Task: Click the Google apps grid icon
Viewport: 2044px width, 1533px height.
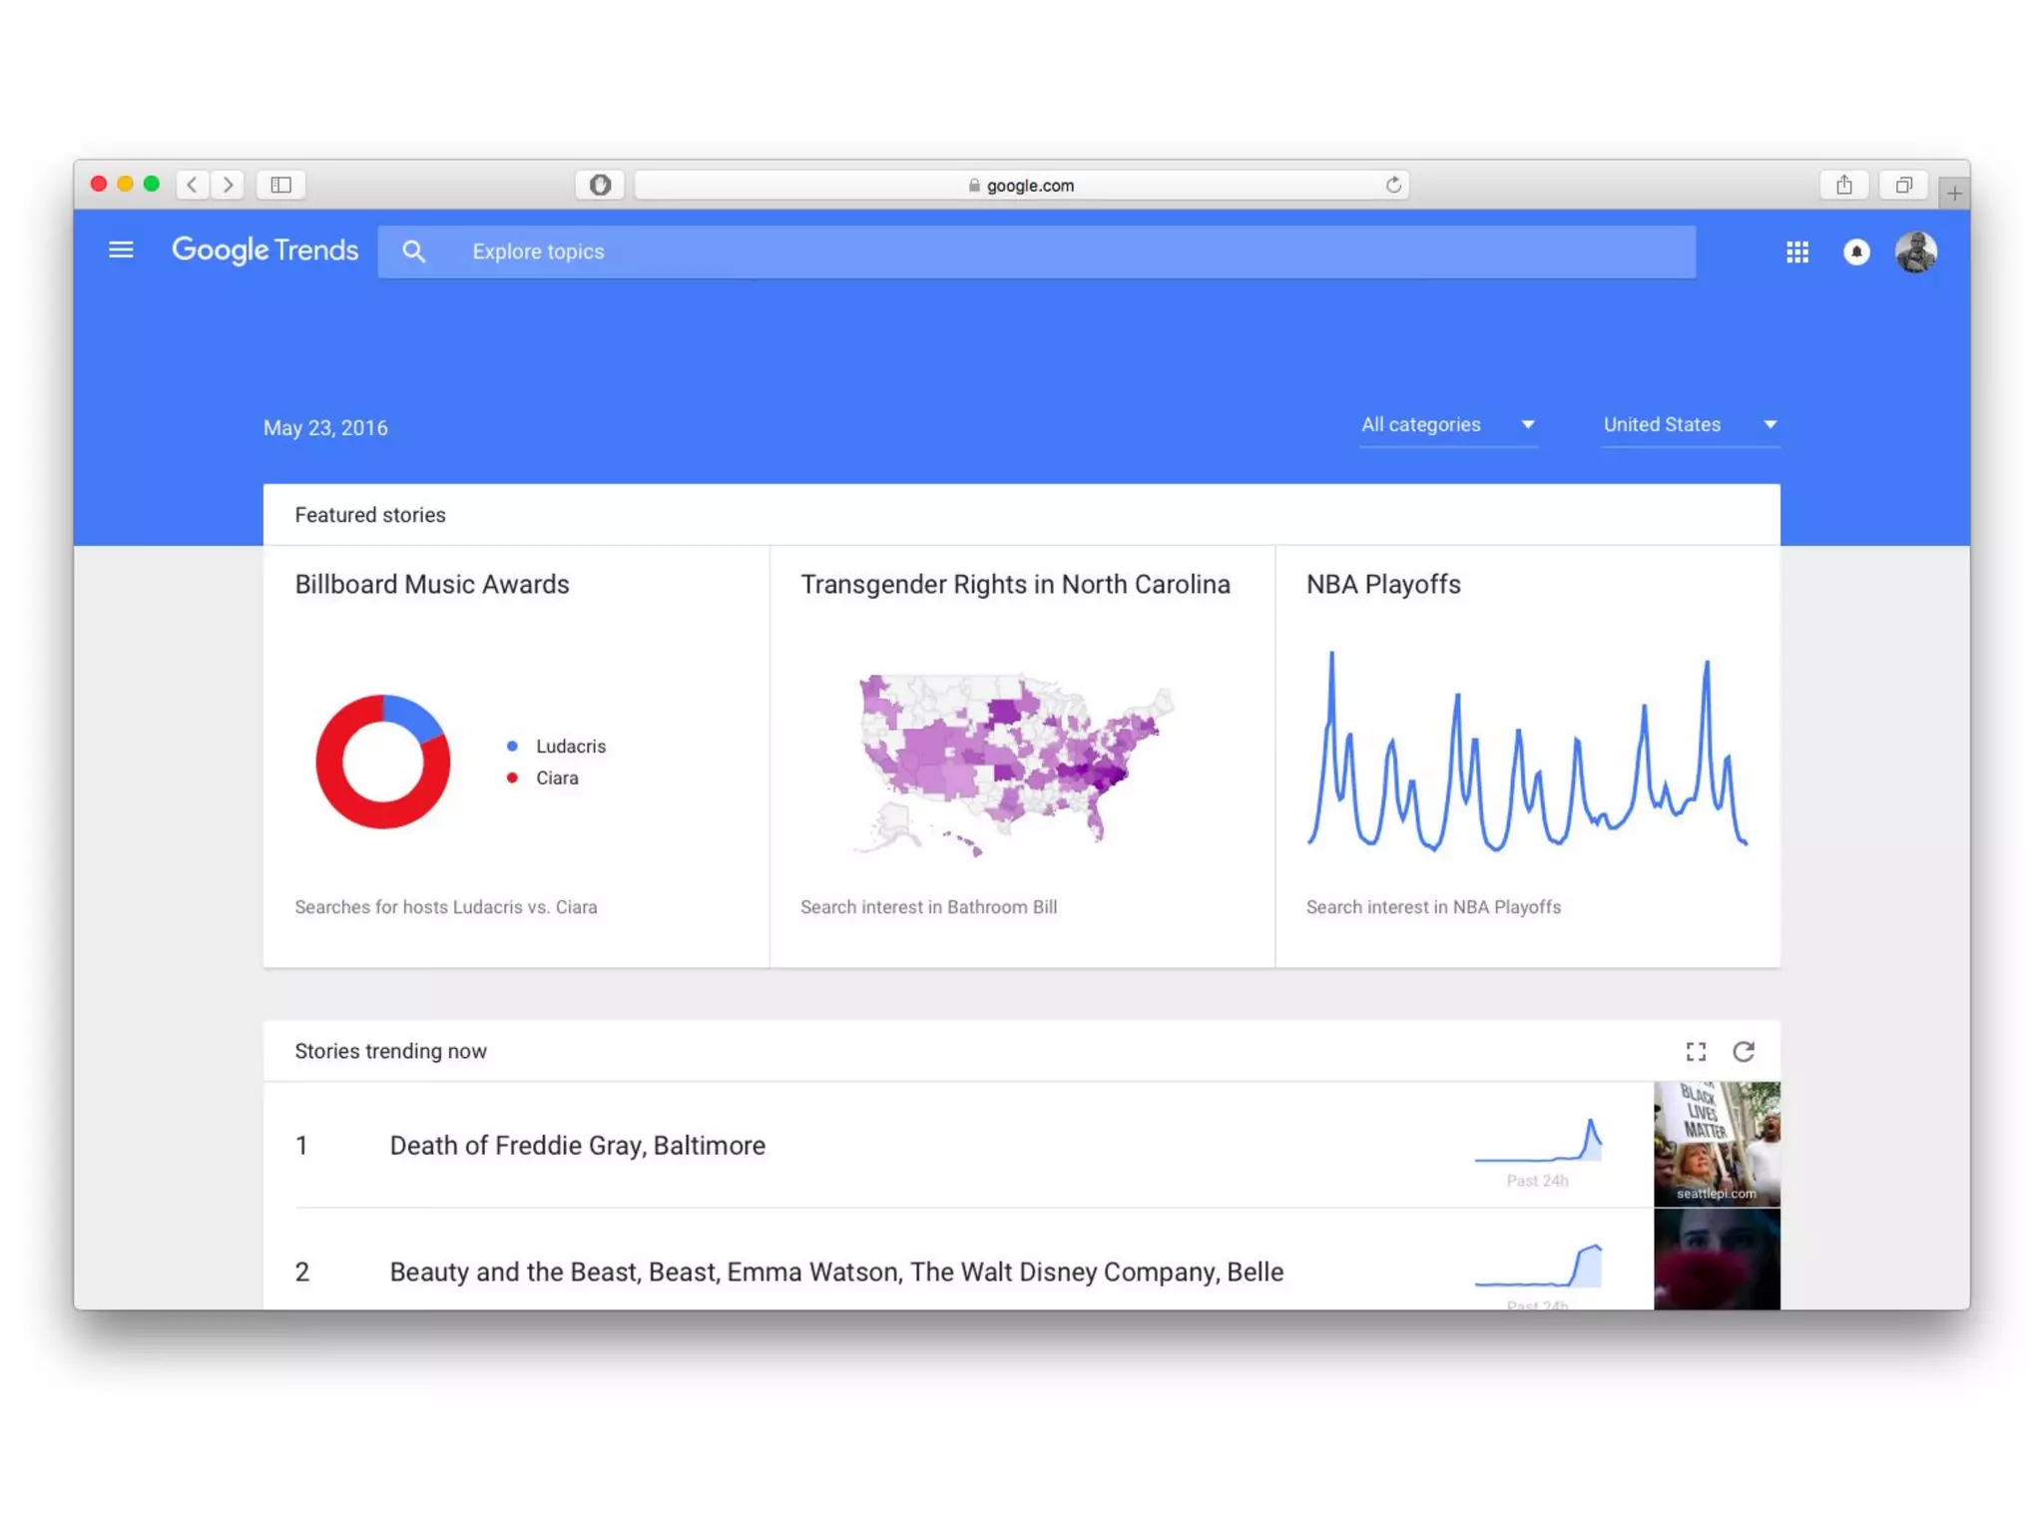Action: coord(1796,252)
